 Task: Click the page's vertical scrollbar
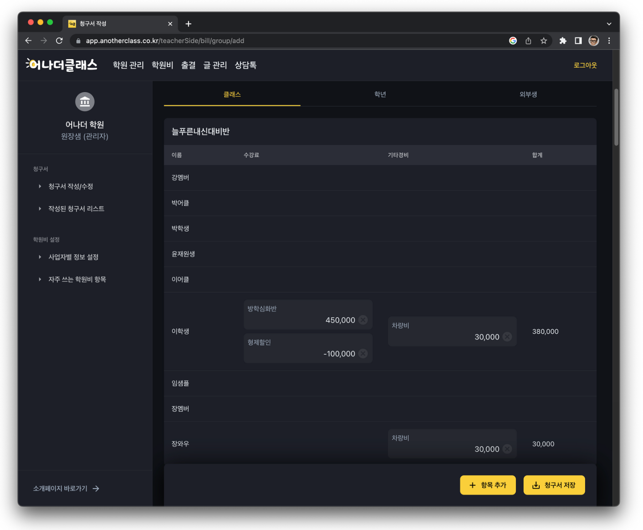pyautogui.click(x=616, y=117)
